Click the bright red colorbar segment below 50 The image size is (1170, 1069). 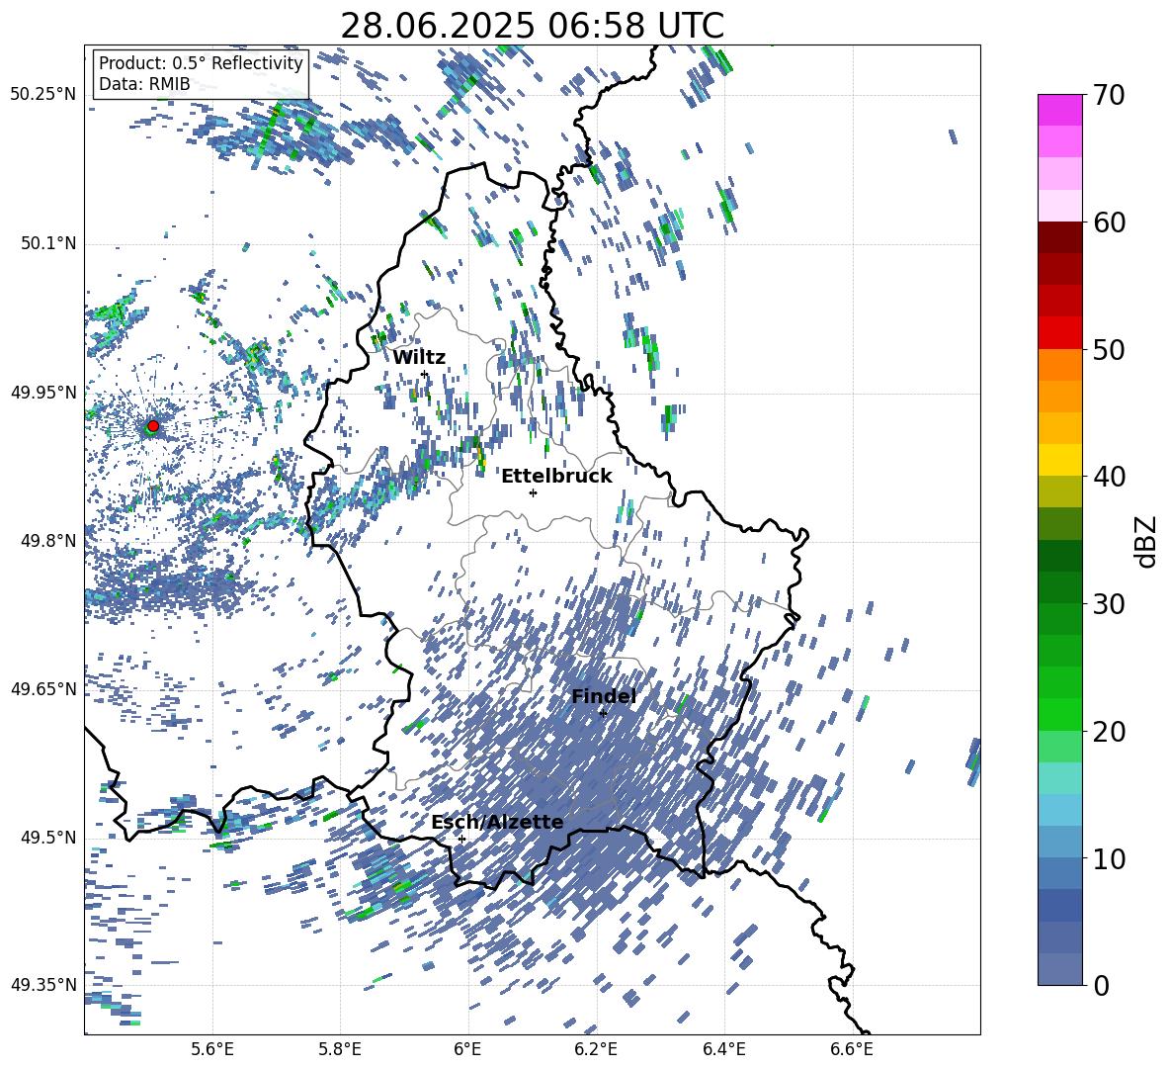tap(1059, 333)
